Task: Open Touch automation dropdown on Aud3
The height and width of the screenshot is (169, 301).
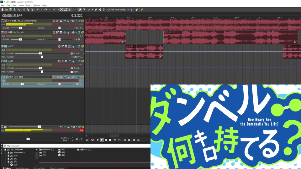Action: [x=83, y=54]
